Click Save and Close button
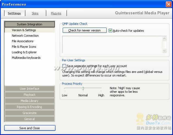Screen dimensions: 173x135 pyautogui.click(x=30, y=128)
